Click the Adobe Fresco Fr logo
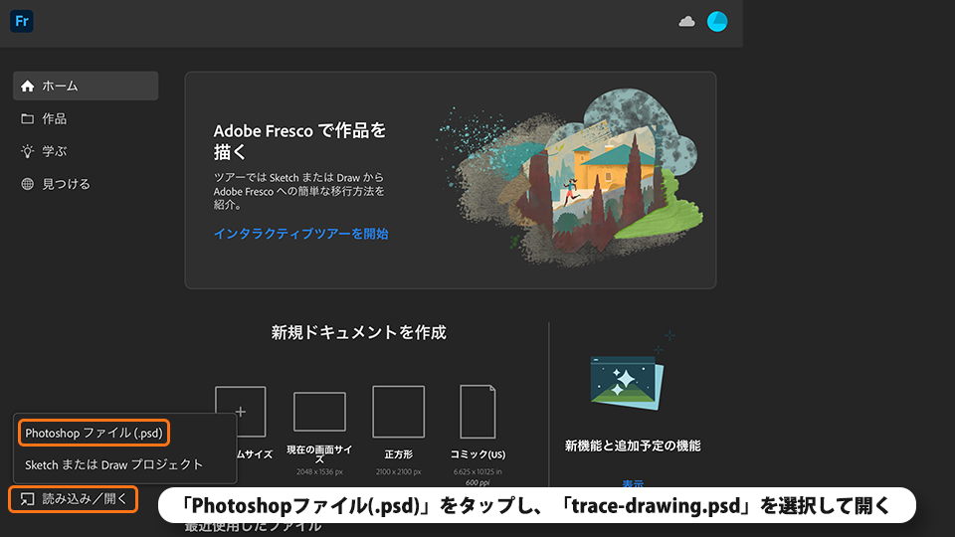The image size is (955, 537). pyautogui.click(x=21, y=21)
